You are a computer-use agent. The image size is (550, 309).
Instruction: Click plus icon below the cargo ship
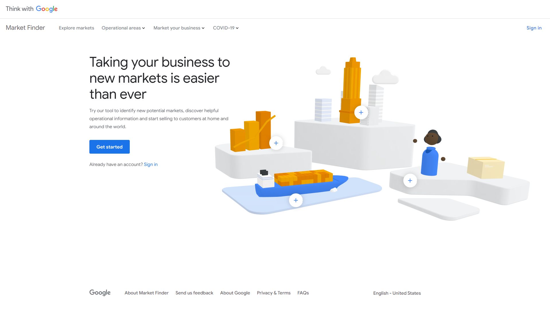coord(296,200)
